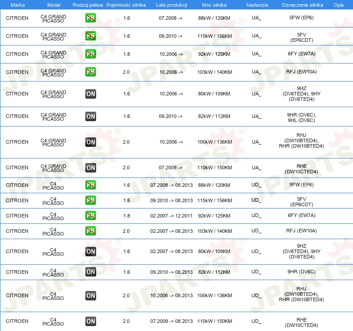Click 02.2007 -> 08.2013 in UD_ 103kW row
This screenshot has height=331, width=353.
coord(172,231)
